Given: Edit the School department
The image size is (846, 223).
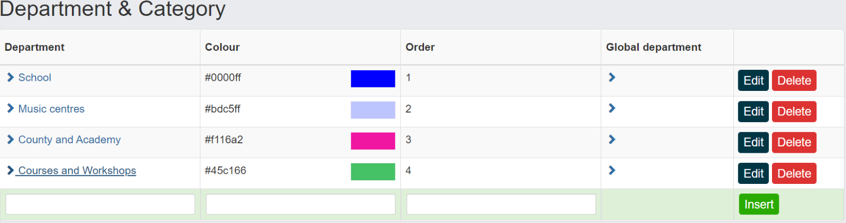Looking at the screenshot, I should point(753,80).
